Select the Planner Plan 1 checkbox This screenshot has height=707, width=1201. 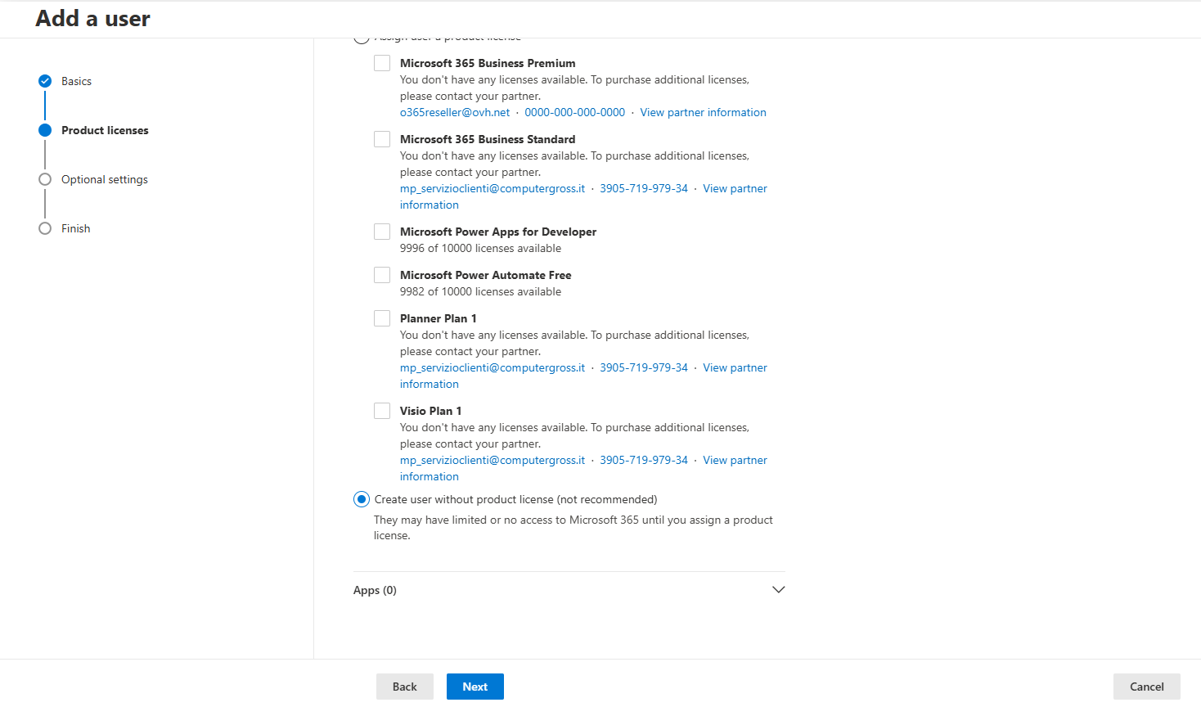382,318
